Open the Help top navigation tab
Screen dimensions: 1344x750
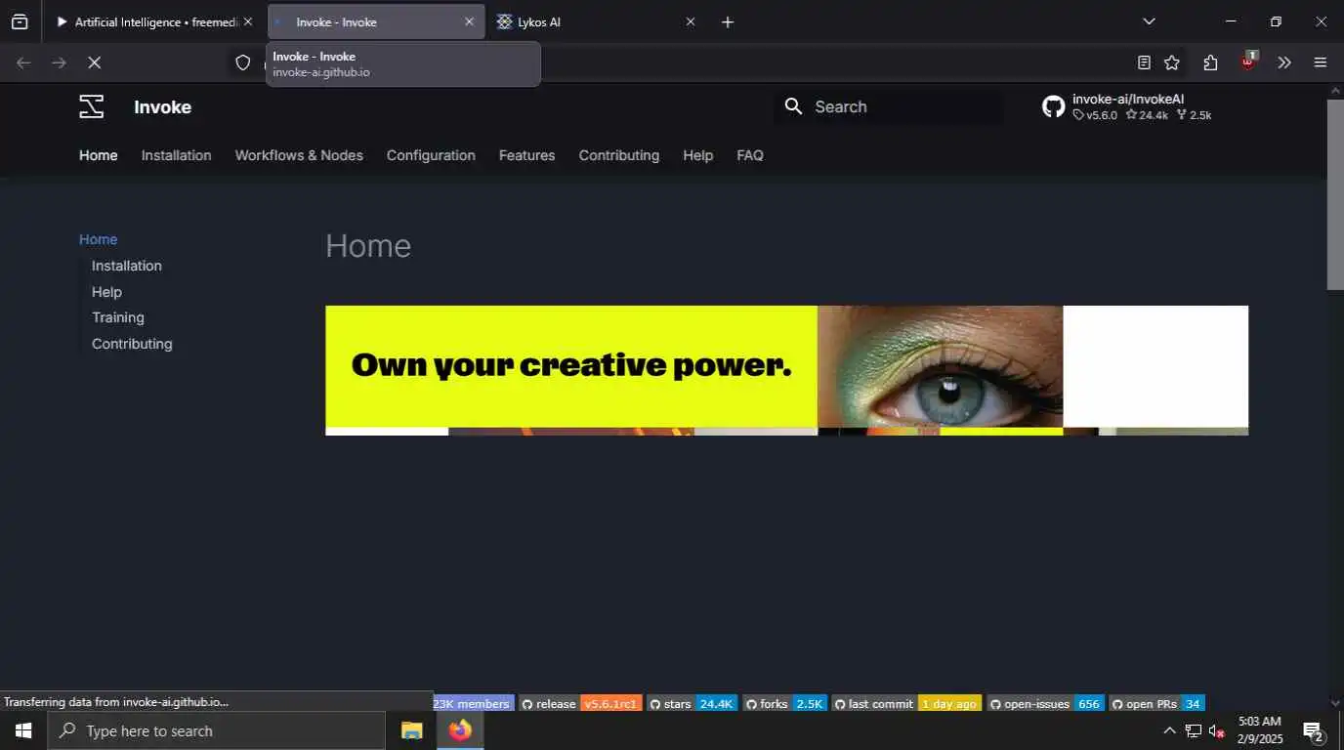click(697, 155)
